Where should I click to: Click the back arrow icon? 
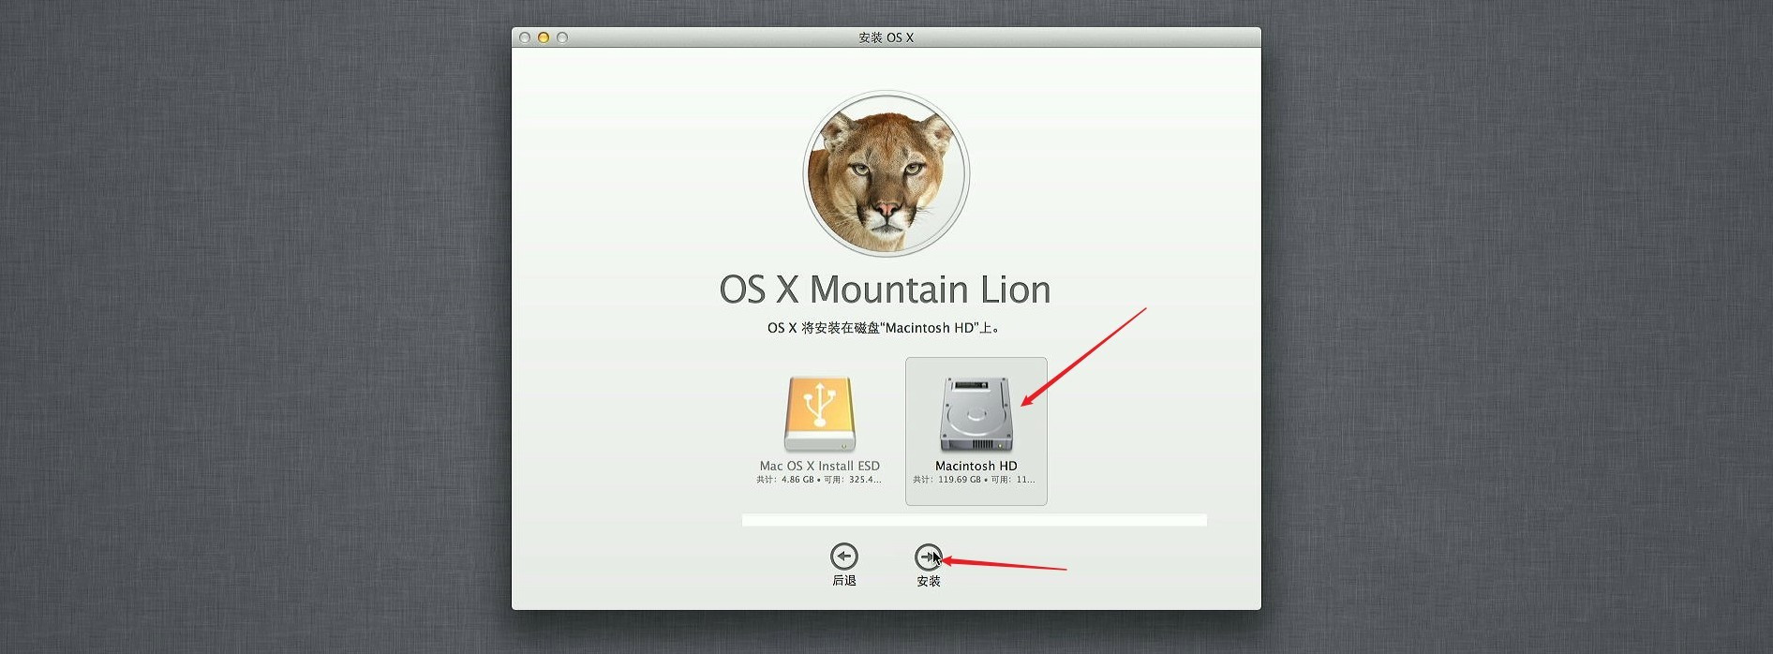point(843,557)
